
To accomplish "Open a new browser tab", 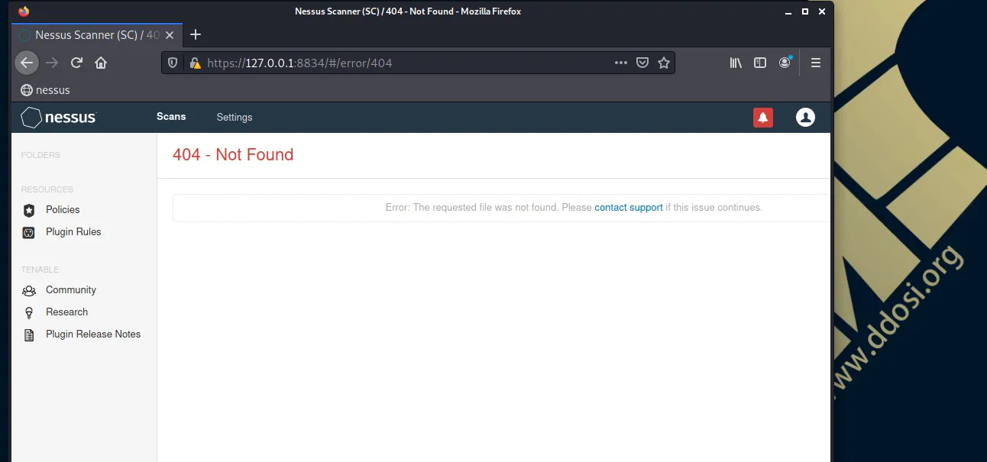I will [x=196, y=34].
